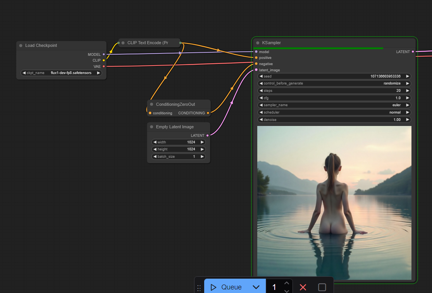
Task: Select previous checkpoint with ckpt_name left arrow
Action: [x=24, y=73]
